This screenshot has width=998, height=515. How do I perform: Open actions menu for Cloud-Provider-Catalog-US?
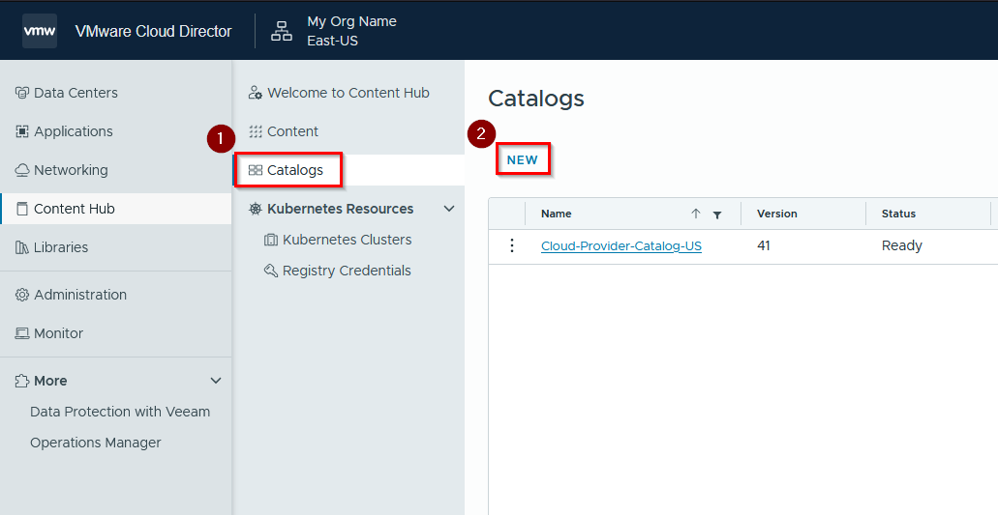pyautogui.click(x=512, y=245)
